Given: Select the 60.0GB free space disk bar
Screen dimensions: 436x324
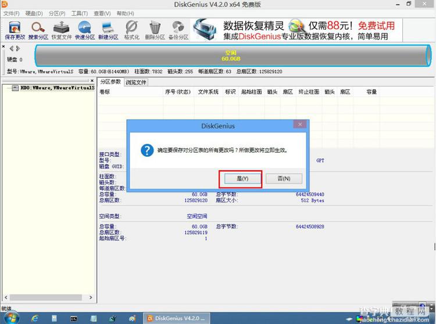Looking at the screenshot, I should [233, 56].
